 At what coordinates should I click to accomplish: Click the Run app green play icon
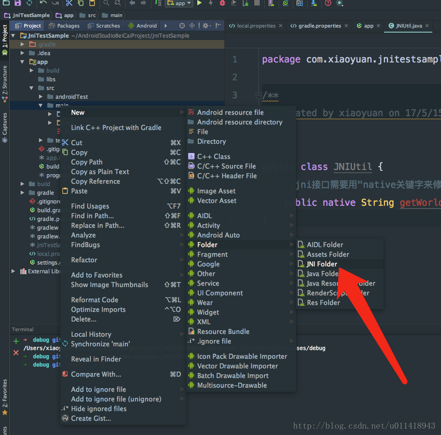coord(199,3)
